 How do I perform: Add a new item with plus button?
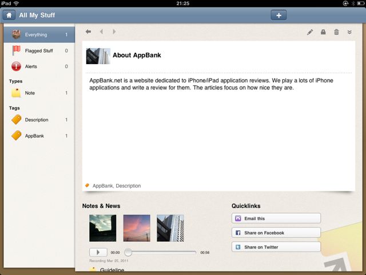click(x=279, y=15)
